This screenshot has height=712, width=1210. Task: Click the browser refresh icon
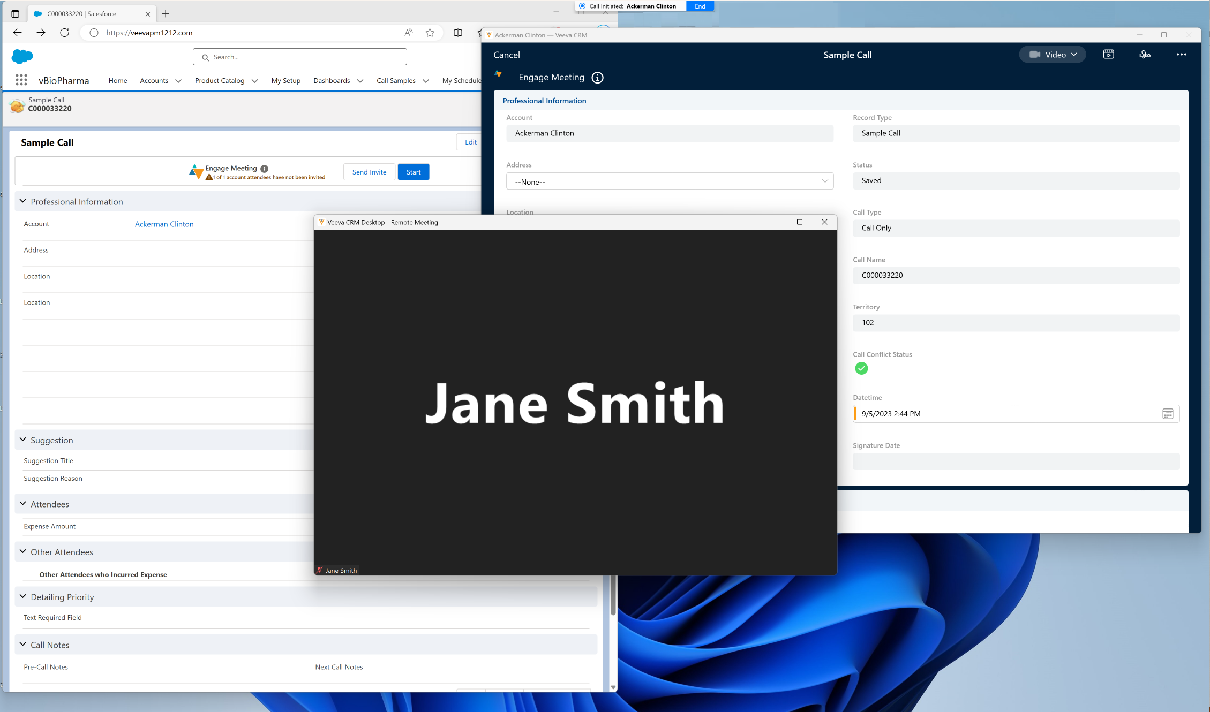pos(65,33)
